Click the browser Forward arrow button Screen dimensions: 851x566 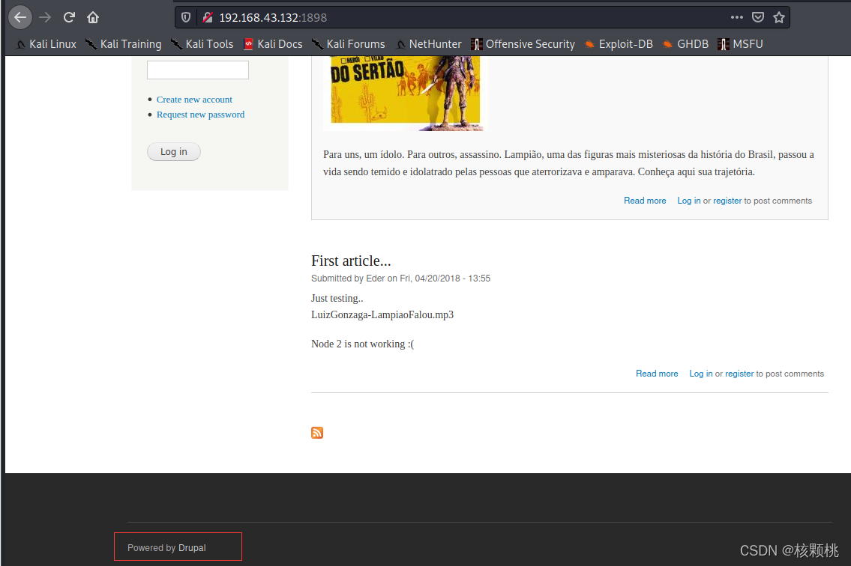pyautogui.click(x=45, y=17)
